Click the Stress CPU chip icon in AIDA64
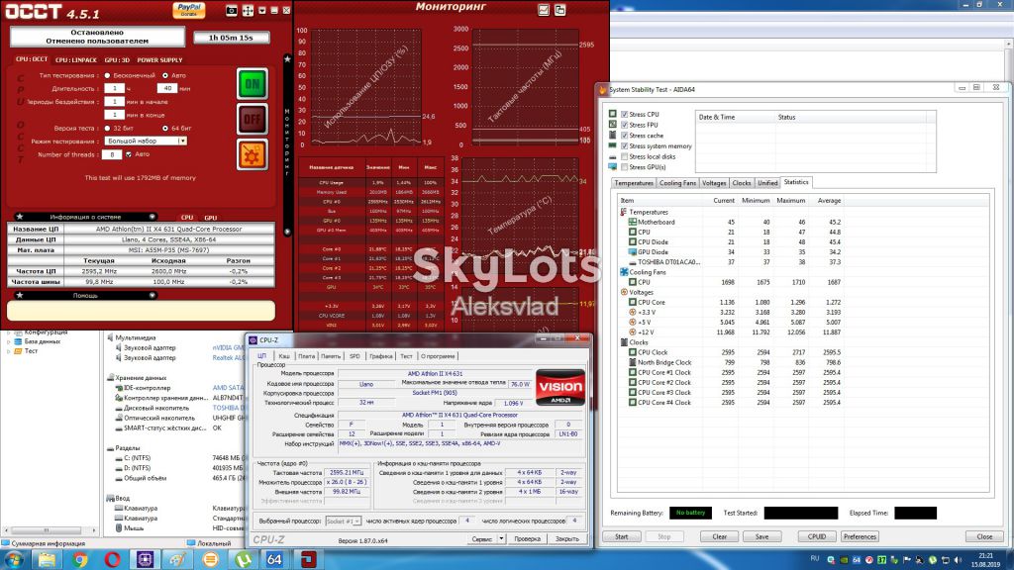Image resolution: width=1014 pixels, height=570 pixels. tap(612, 114)
